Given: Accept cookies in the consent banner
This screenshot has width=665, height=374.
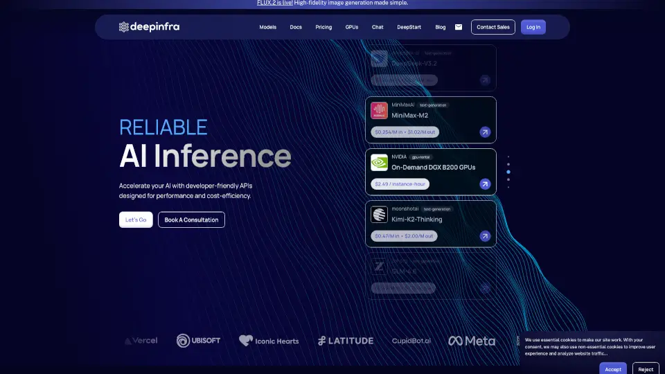Looking at the screenshot, I should (613, 369).
